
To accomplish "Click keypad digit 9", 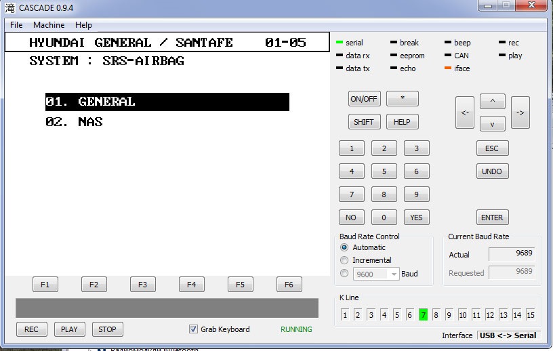I will click(417, 194).
